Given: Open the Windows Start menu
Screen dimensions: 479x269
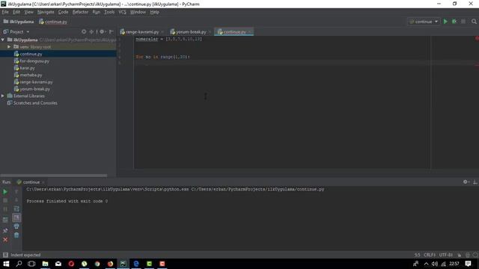Looking at the screenshot, I should (6, 264).
